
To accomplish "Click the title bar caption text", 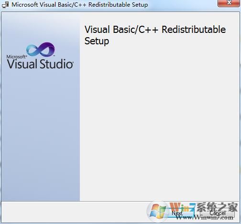I will (80, 5).
